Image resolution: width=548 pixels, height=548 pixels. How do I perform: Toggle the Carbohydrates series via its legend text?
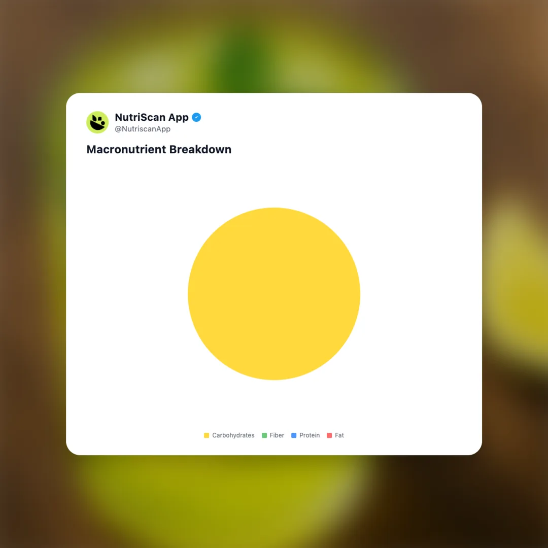tap(233, 435)
